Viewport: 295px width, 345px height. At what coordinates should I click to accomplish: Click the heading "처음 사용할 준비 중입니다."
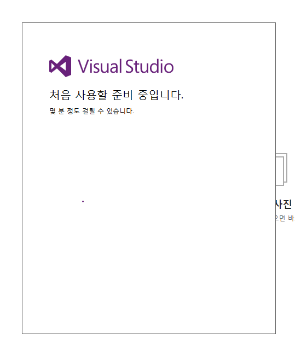click(117, 95)
